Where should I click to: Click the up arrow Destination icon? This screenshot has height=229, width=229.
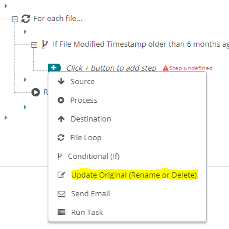coord(61,119)
